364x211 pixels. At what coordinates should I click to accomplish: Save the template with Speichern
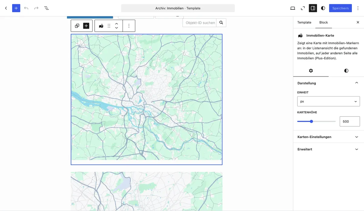pos(340,8)
